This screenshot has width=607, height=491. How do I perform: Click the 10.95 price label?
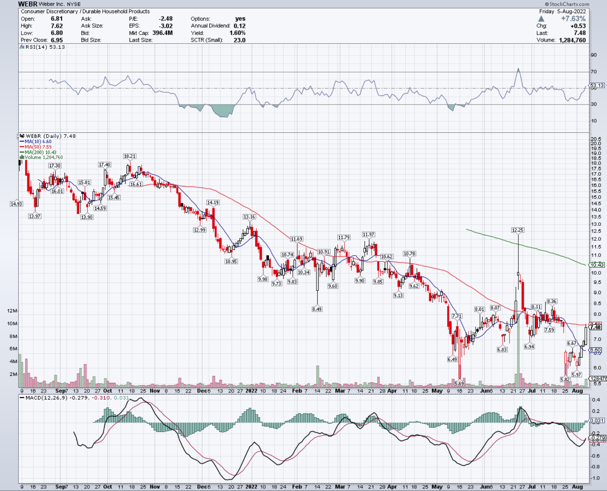tap(231, 261)
